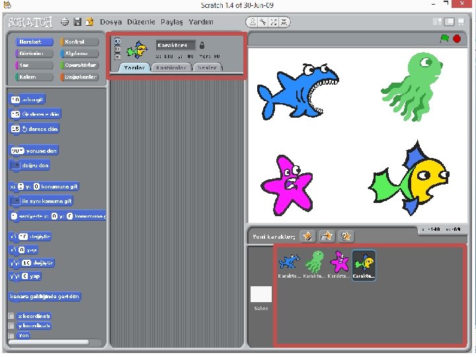Screen dimensions: 476x357
Task: Select the Kontrol block category
Action: 79,42
